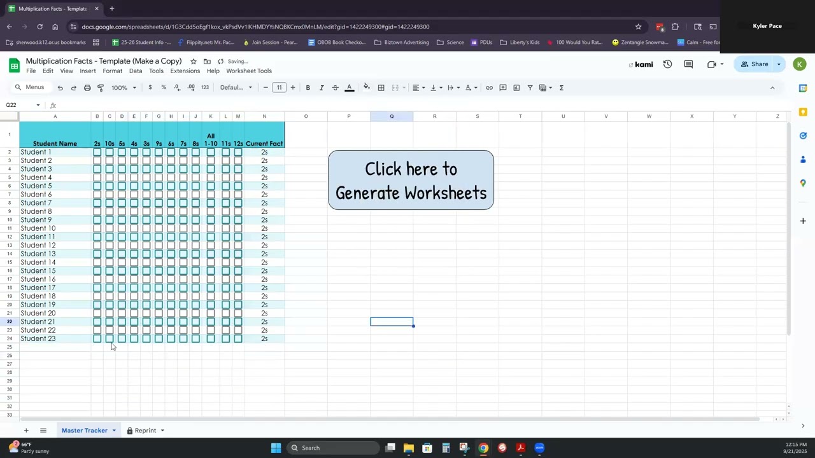The width and height of the screenshot is (815, 458).
Task: Star the Multiplication Facts document
Action: coord(194,62)
